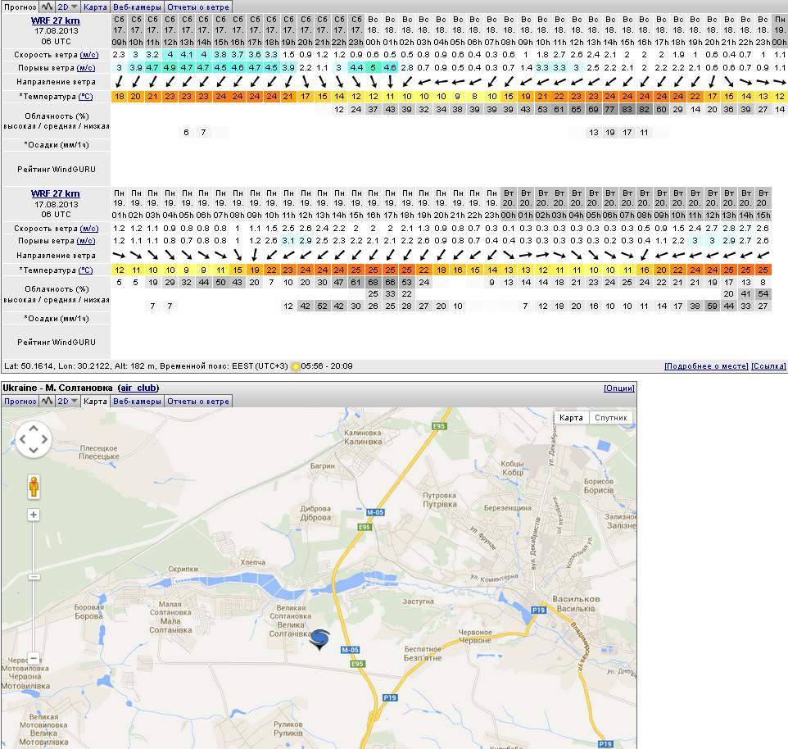Click the °C unit link beside Температура in the top table
The height and width of the screenshot is (749, 788).
point(85,97)
